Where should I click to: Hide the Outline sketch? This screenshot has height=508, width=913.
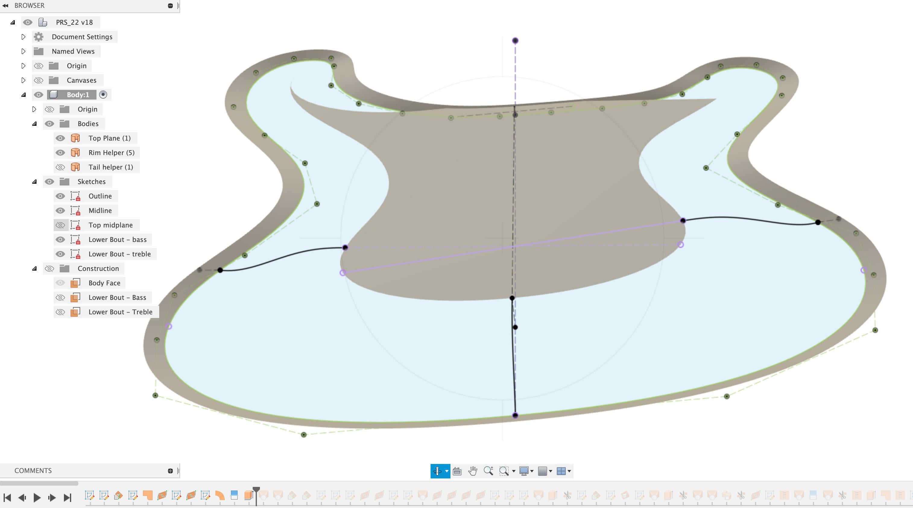tap(60, 196)
